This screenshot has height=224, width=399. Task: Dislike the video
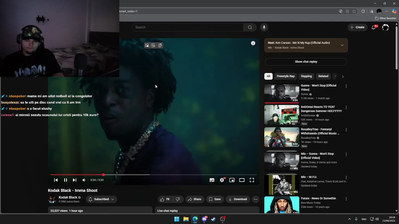coord(178,199)
